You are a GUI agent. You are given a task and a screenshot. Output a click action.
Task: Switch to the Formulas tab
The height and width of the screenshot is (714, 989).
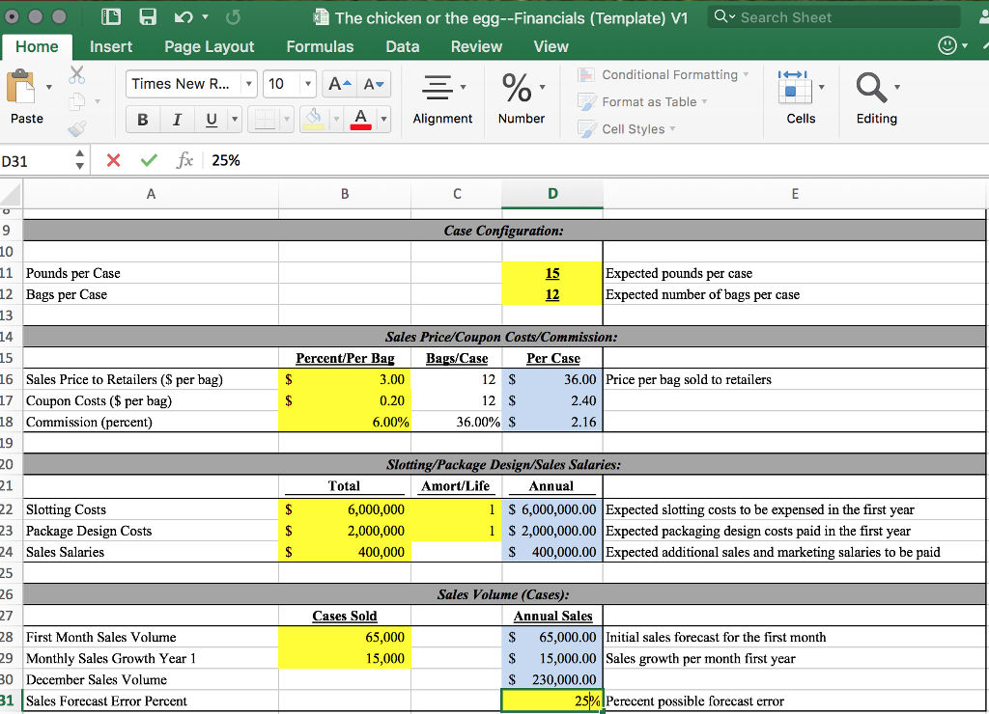point(320,45)
